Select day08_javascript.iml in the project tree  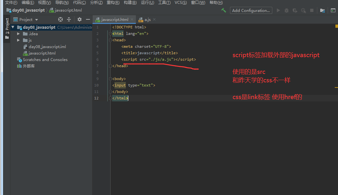point(47,47)
